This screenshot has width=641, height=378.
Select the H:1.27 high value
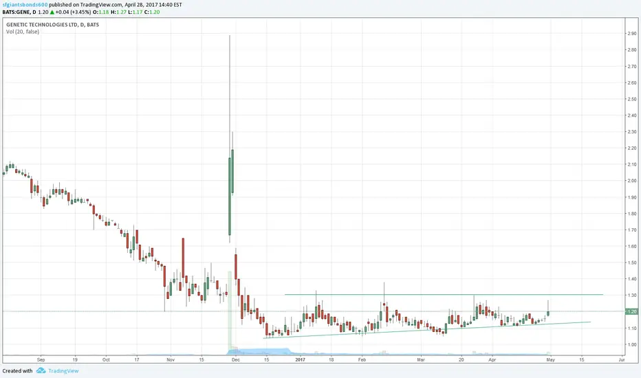[x=118, y=12]
